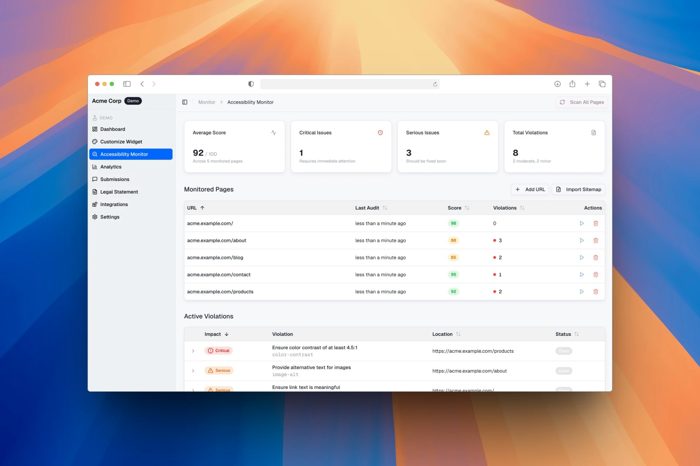Click the Add URL button

pyautogui.click(x=530, y=189)
